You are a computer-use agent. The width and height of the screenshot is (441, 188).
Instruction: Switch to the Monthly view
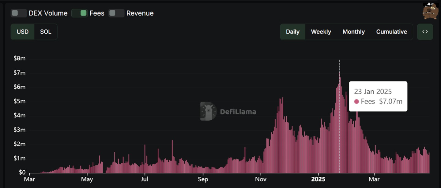pos(353,32)
